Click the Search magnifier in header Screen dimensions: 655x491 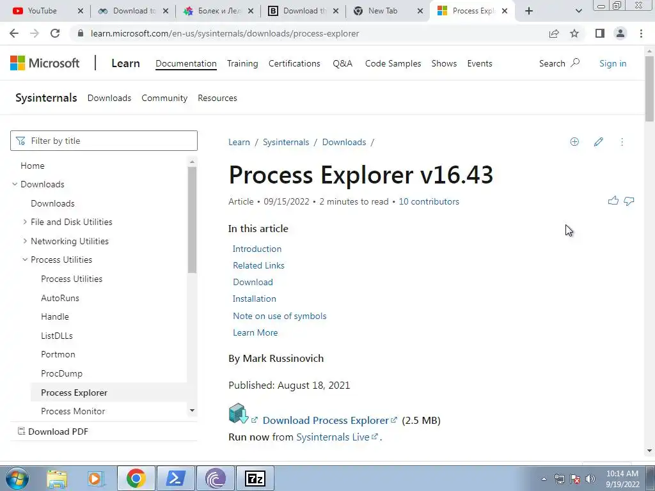575,63
